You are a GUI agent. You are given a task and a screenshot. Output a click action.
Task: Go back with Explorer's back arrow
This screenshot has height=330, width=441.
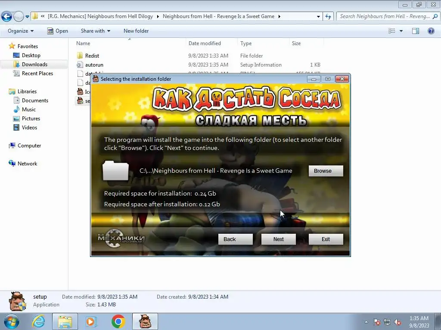[7, 17]
